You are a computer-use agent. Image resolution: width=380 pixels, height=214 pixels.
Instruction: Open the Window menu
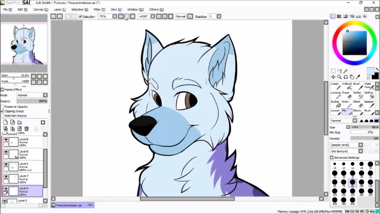point(135,10)
